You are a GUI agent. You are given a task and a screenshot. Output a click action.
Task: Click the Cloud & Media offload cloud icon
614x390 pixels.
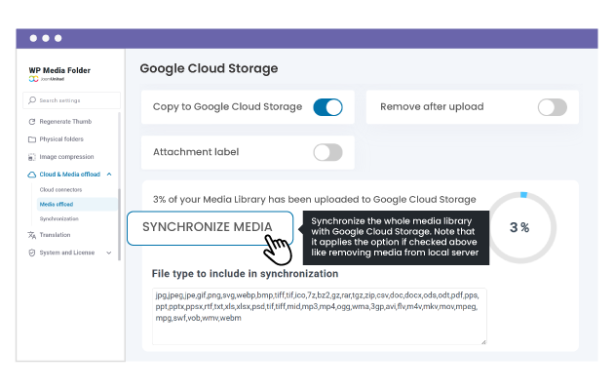coord(32,174)
